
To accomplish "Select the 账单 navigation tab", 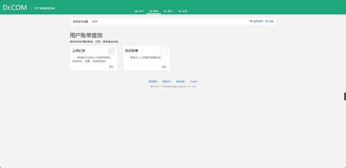I will click(x=154, y=11).
